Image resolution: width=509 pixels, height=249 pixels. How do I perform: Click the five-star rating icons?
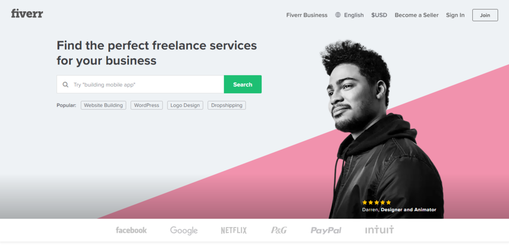pos(377,202)
